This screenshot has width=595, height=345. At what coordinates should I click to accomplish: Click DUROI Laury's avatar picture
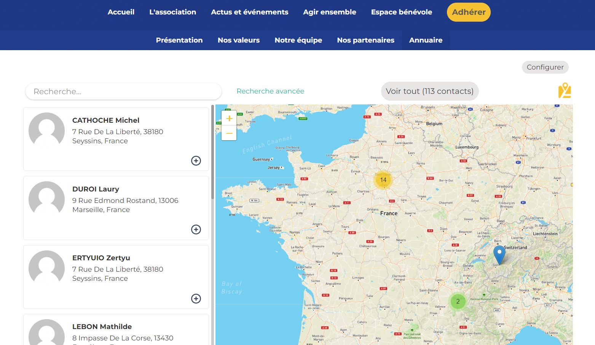(x=47, y=199)
